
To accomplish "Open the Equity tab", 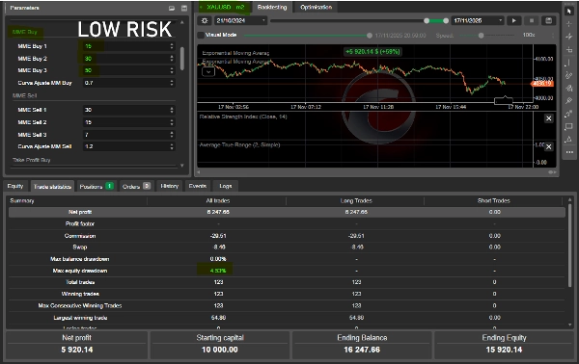I will coord(15,186).
